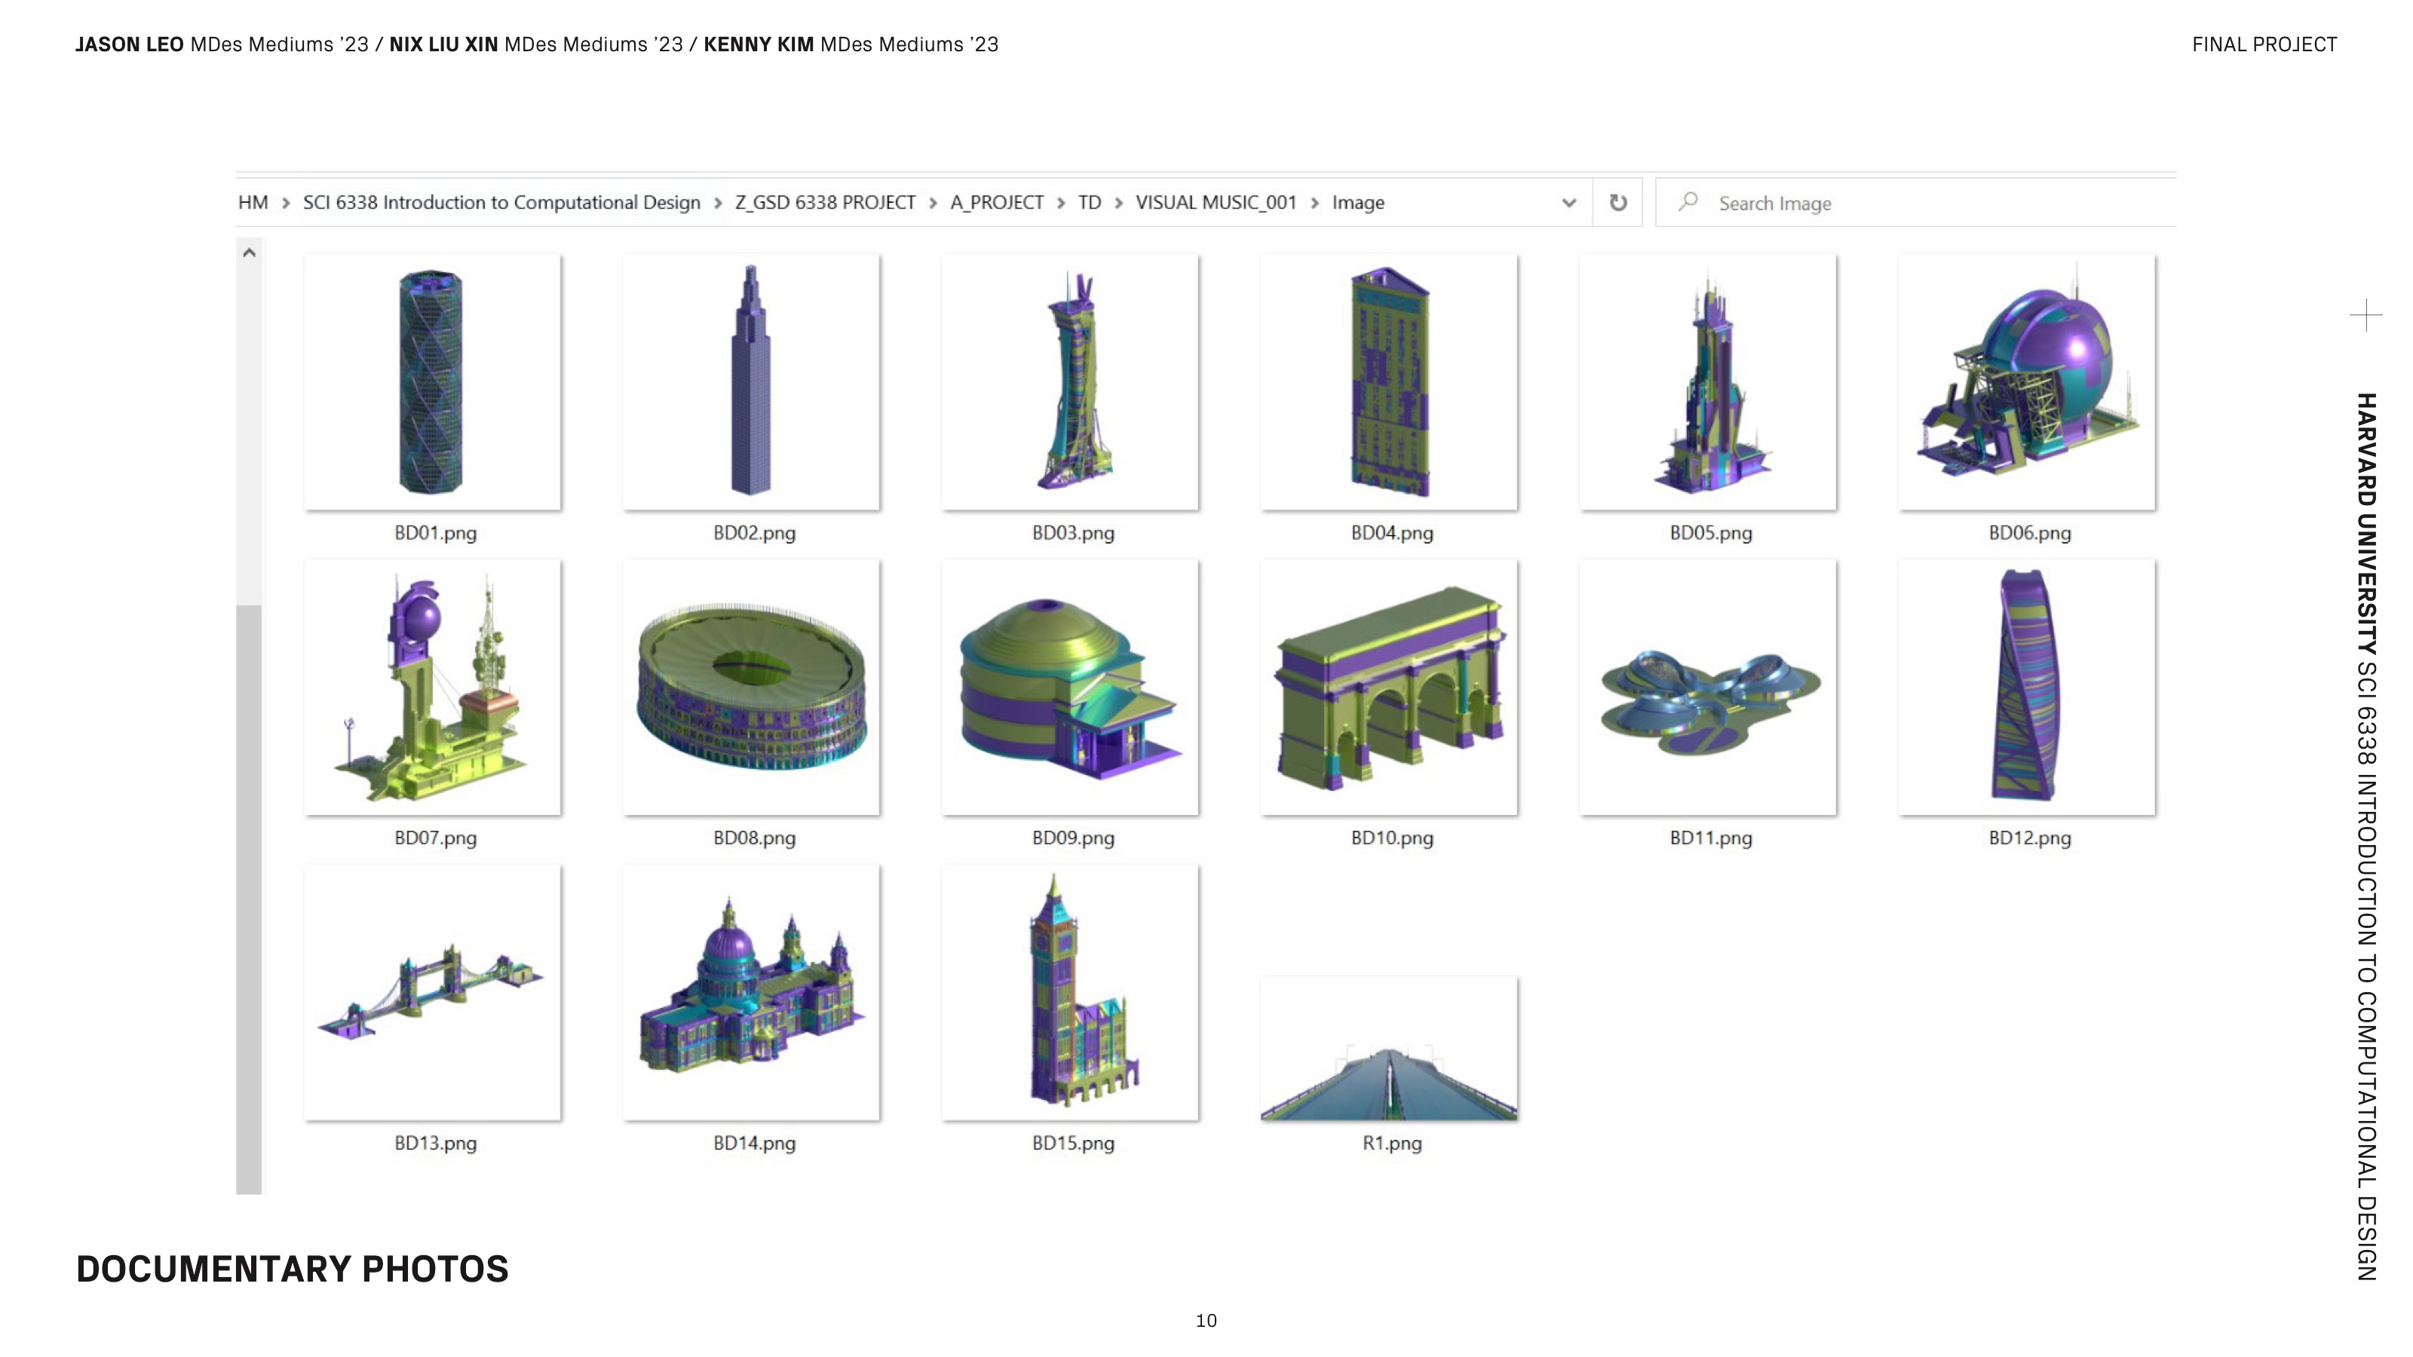
Task: Select the BD02.png skyscraper thumbnail
Action: click(x=751, y=382)
